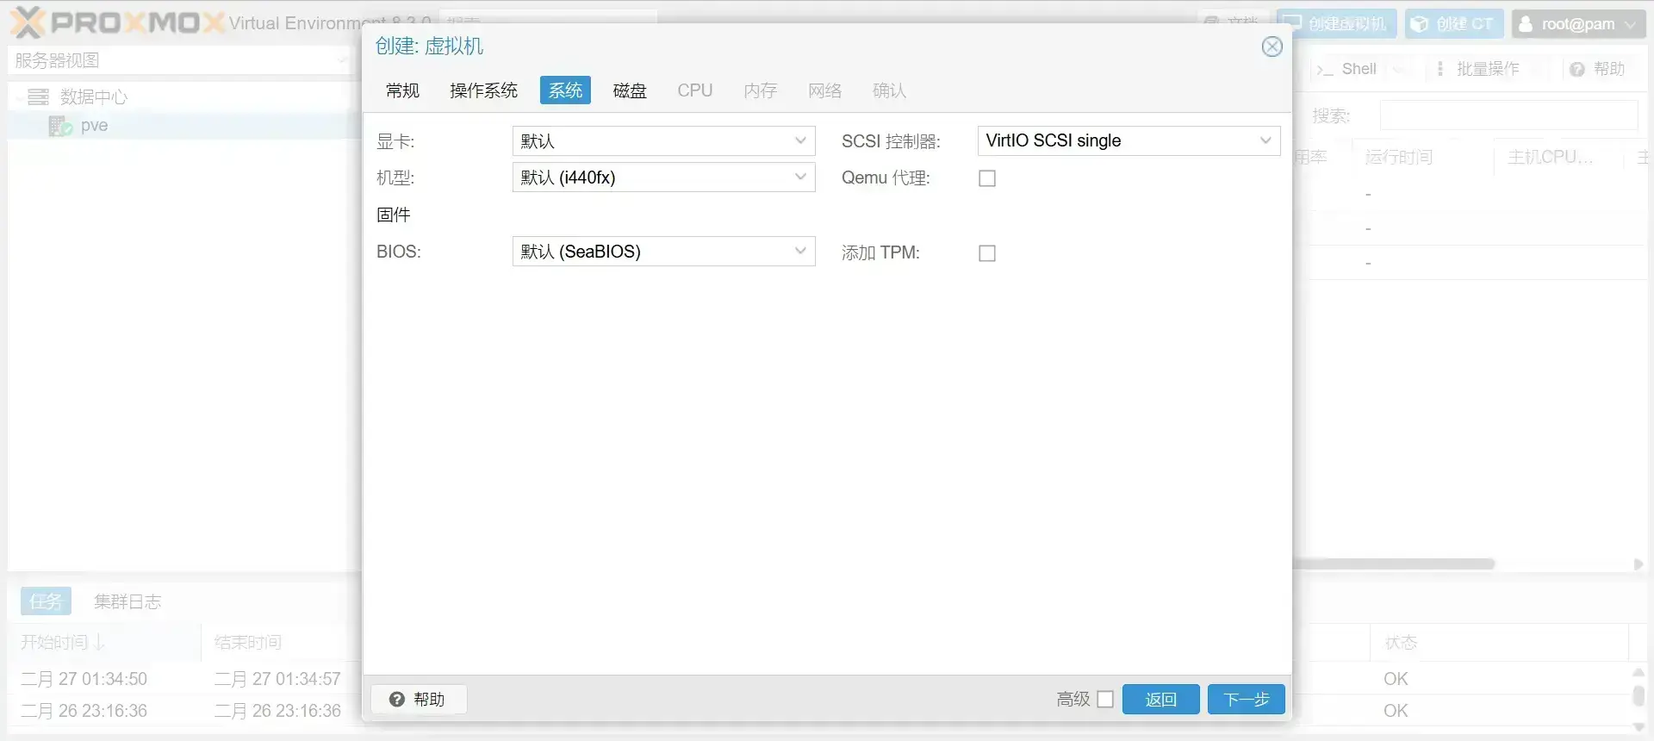Screen dimensions: 1654x741
Task: Enable the Add TPM checkbox
Action: point(987,253)
